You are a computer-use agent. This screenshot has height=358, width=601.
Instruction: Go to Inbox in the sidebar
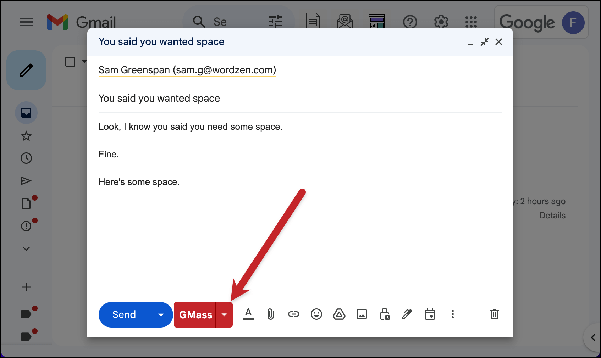(x=26, y=113)
